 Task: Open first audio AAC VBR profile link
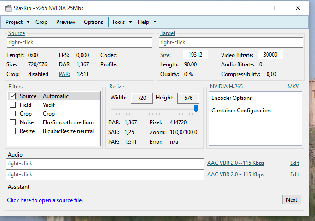click(x=236, y=163)
